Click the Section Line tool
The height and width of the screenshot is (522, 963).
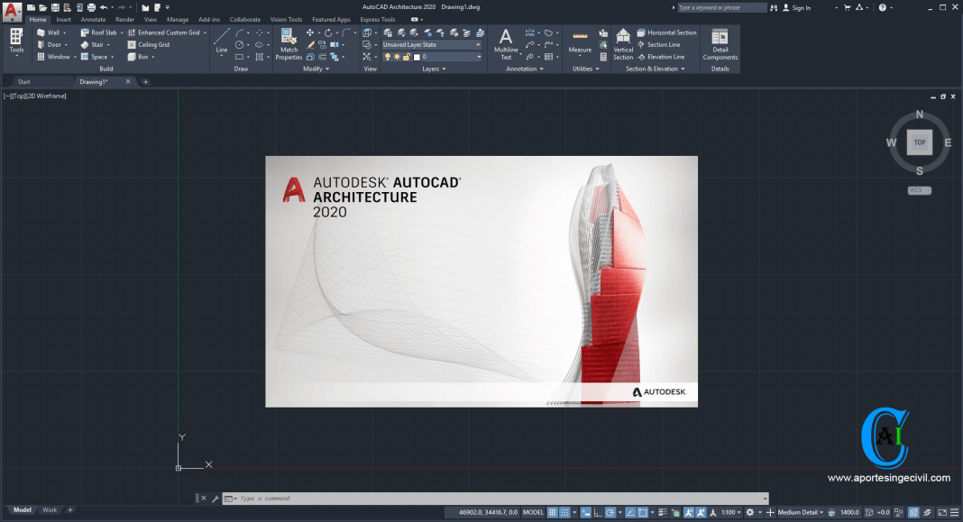(658, 44)
